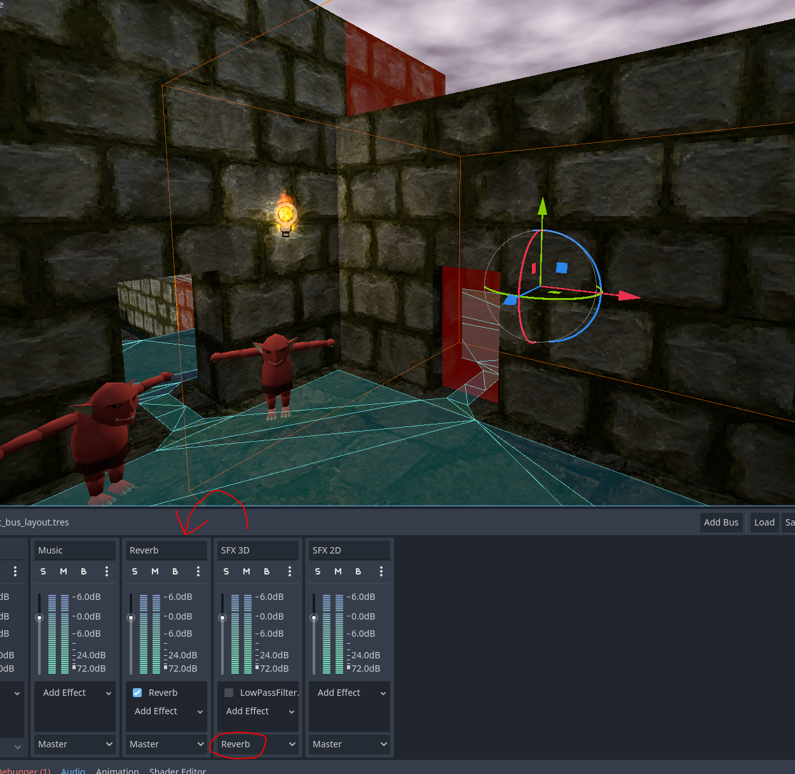Enable the LowPassFilter effect checkbox
This screenshot has height=774, width=795.
tap(229, 693)
